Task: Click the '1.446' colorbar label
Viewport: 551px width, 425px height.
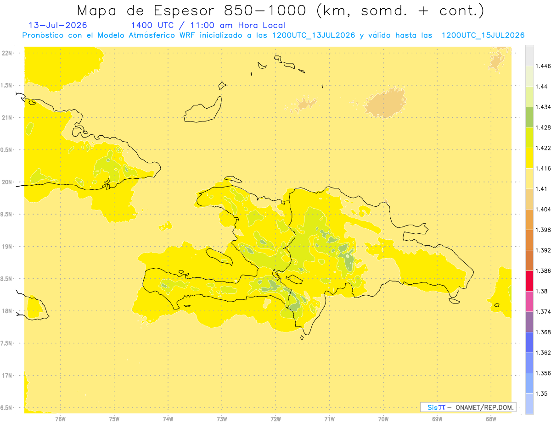Action: pos(543,66)
